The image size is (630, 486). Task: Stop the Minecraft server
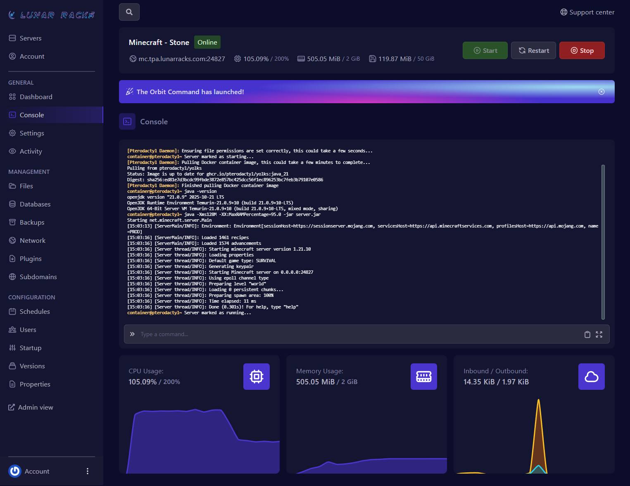pyautogui.click(x=582, y=50)
